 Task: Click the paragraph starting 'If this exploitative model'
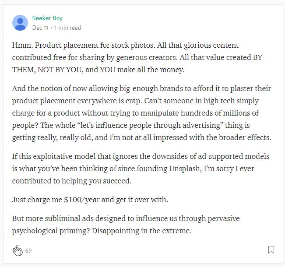[141, 169]
